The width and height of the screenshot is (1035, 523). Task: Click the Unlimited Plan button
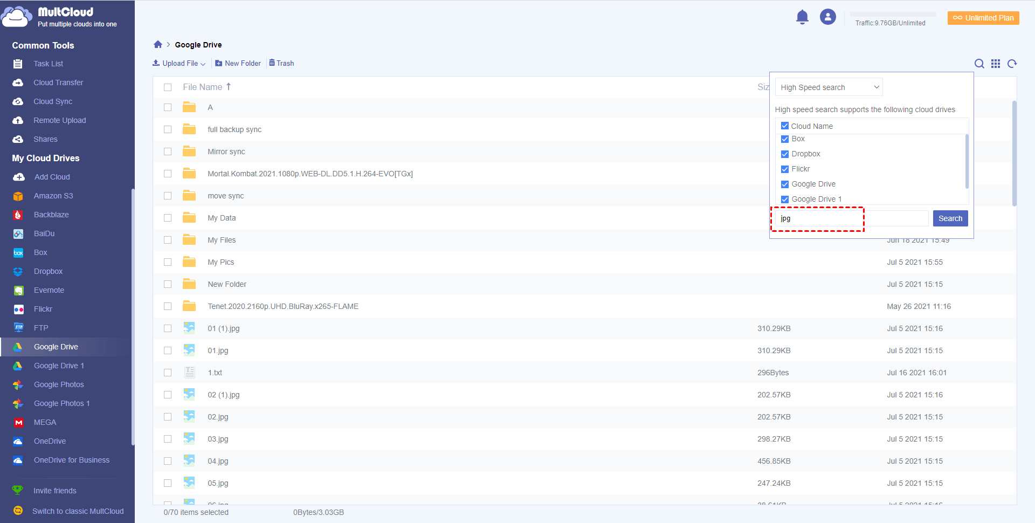983,18
